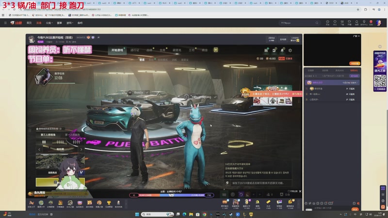388x218 pixels.
Task: Open the 首页 home nav item
Action: point(29,23)
